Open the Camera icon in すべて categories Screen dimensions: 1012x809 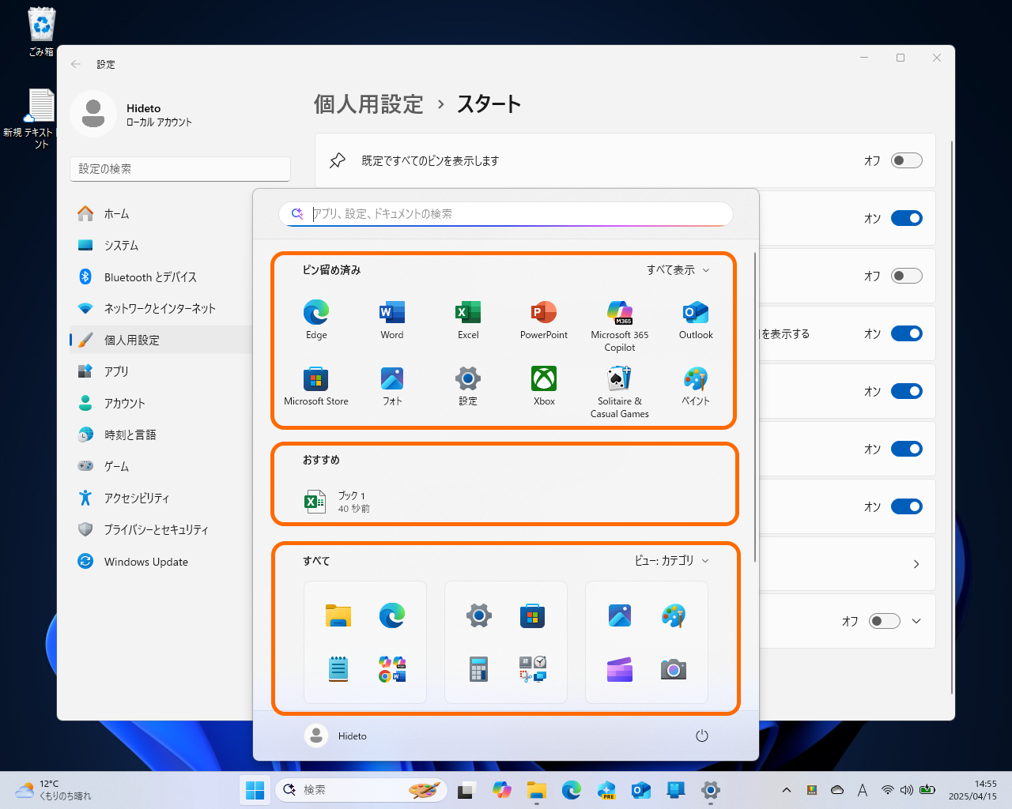point(674,669)
